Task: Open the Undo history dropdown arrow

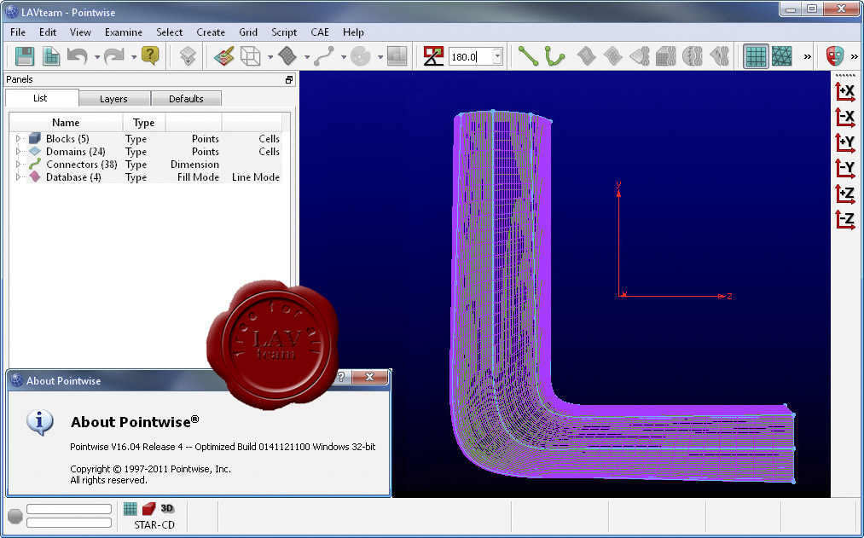Action: [96, 57]
